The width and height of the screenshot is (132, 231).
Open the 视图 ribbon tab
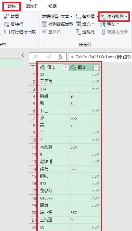click(x=53, y=7)
